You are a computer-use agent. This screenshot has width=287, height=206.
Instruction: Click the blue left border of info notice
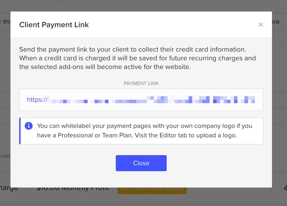(20, 131)
